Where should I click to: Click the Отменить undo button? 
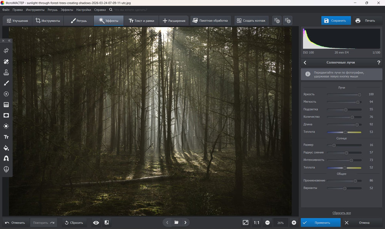15,222
